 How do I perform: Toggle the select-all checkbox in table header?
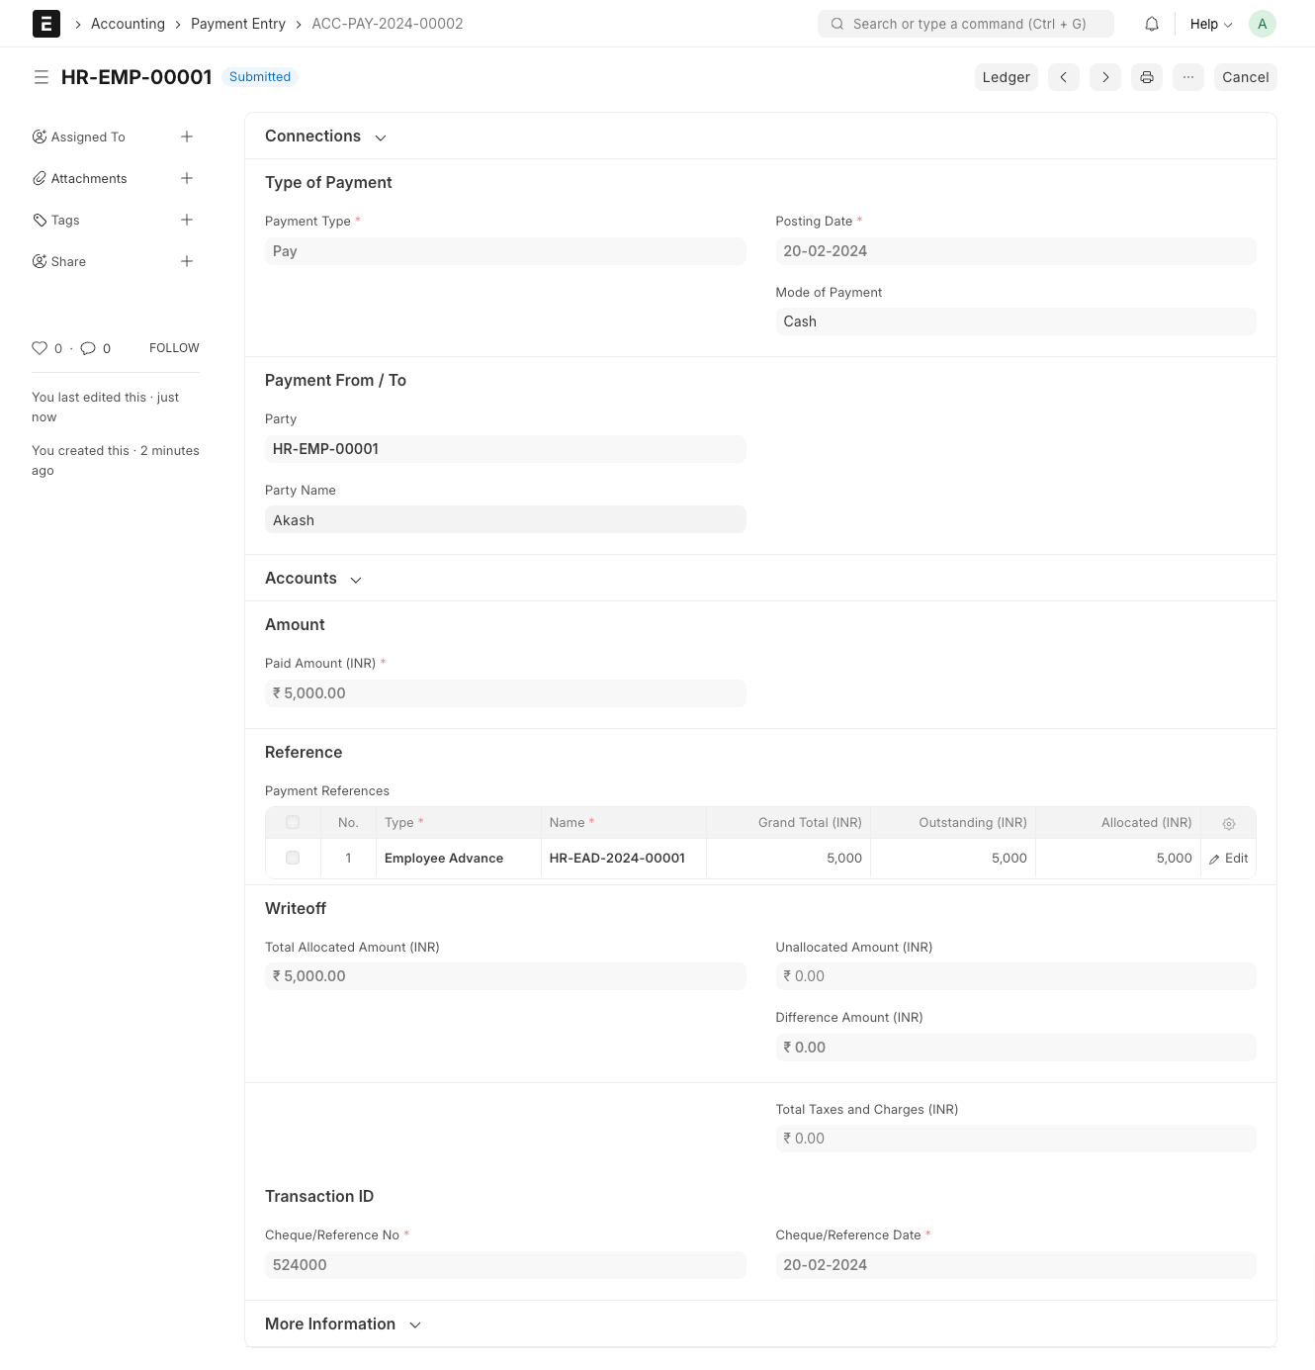pos(293,822)
